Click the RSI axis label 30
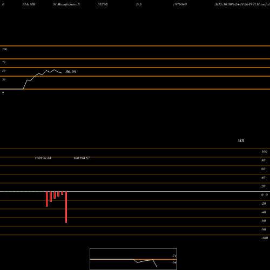 tap(4, 79)
